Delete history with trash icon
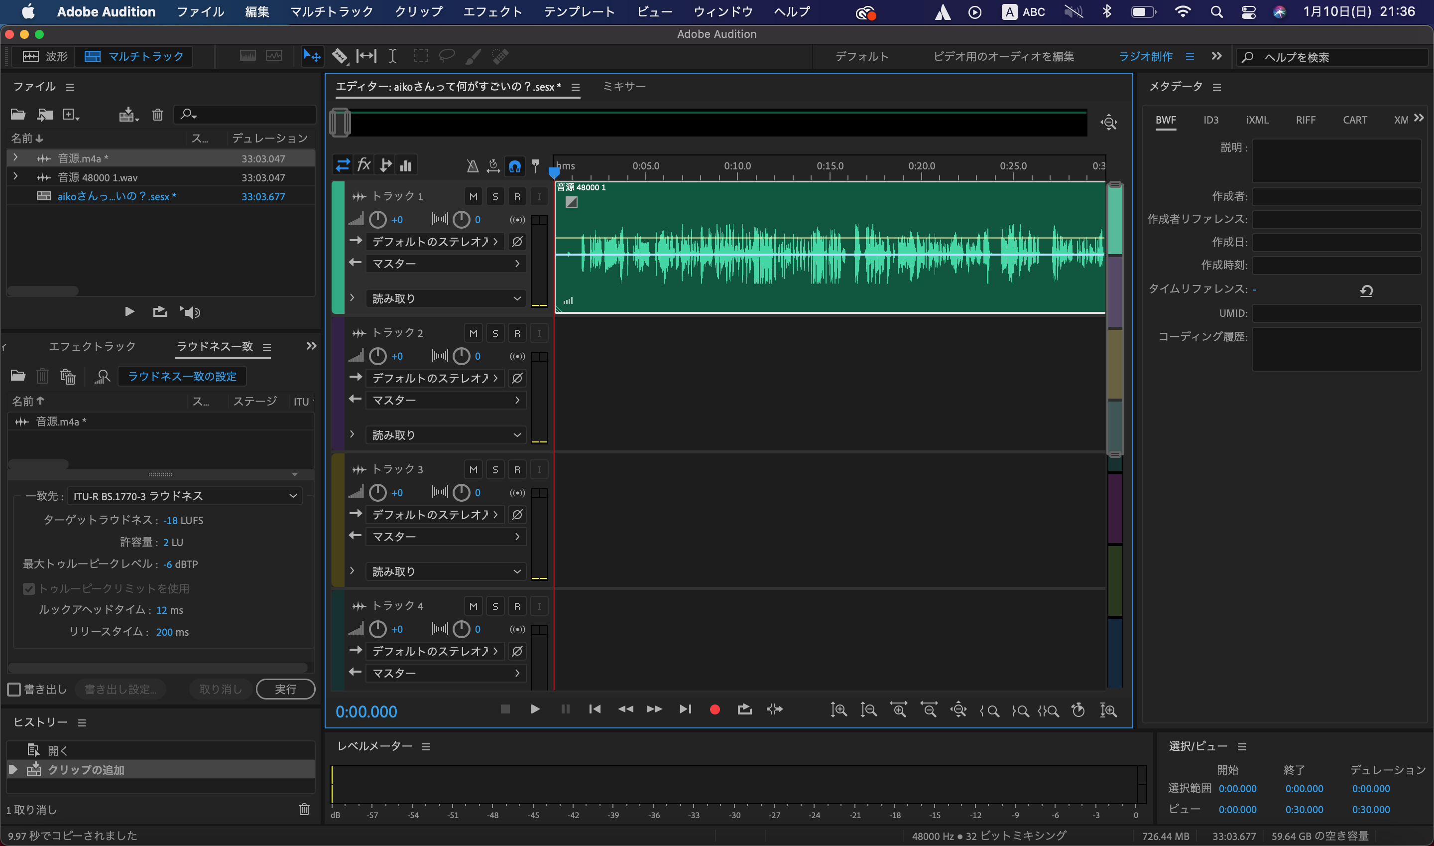Image resolution: width=1434 pixels, height=846 pixels. [304, 810]
